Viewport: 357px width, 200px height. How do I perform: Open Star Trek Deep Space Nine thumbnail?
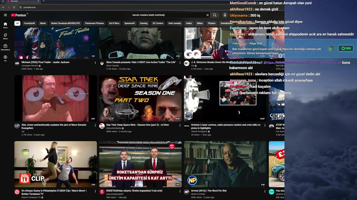point(140,98)
